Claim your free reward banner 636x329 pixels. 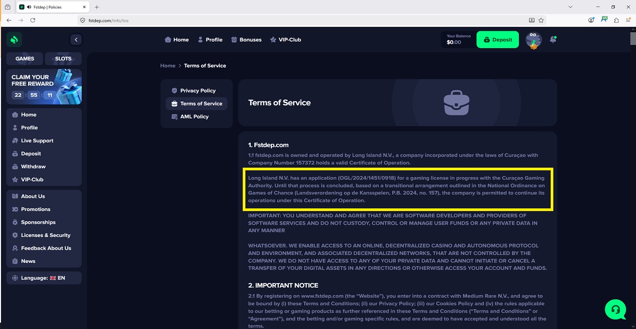[x=44, y=87]
